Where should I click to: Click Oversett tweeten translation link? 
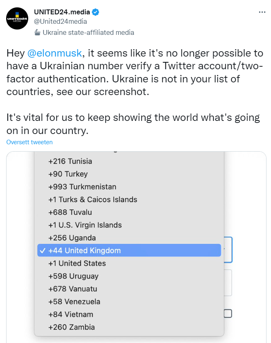29,142
